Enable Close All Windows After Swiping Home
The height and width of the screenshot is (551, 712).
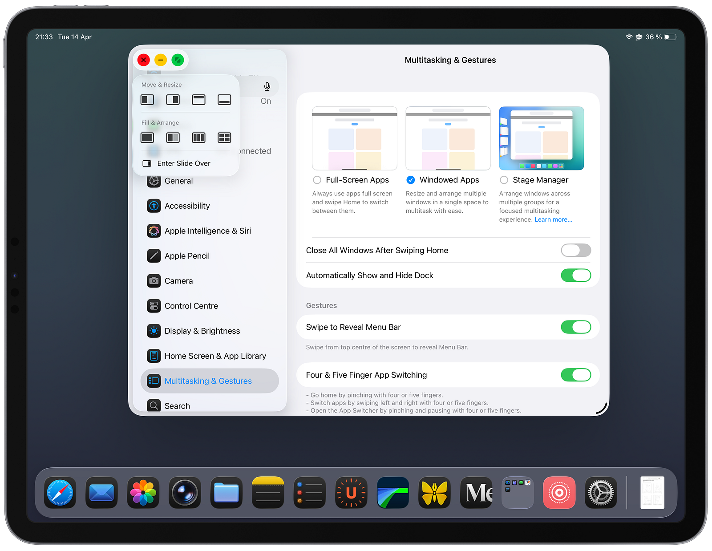click(x=576, y=250)
